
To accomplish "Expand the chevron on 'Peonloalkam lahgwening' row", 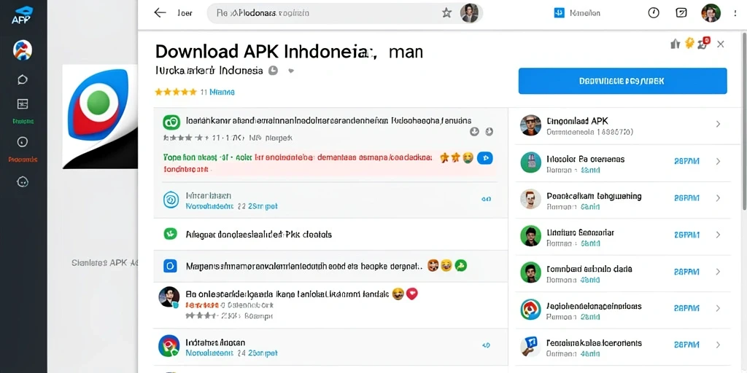I will tap(718, 198).
